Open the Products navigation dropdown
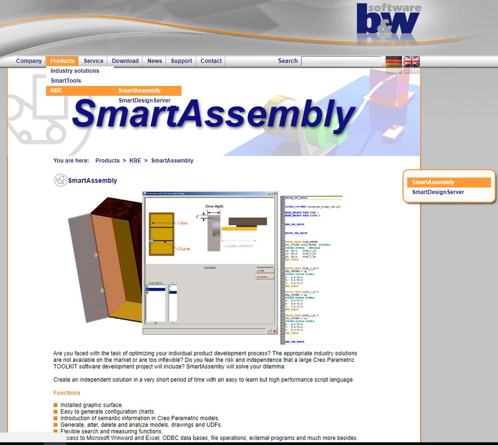 coord(62,61)
